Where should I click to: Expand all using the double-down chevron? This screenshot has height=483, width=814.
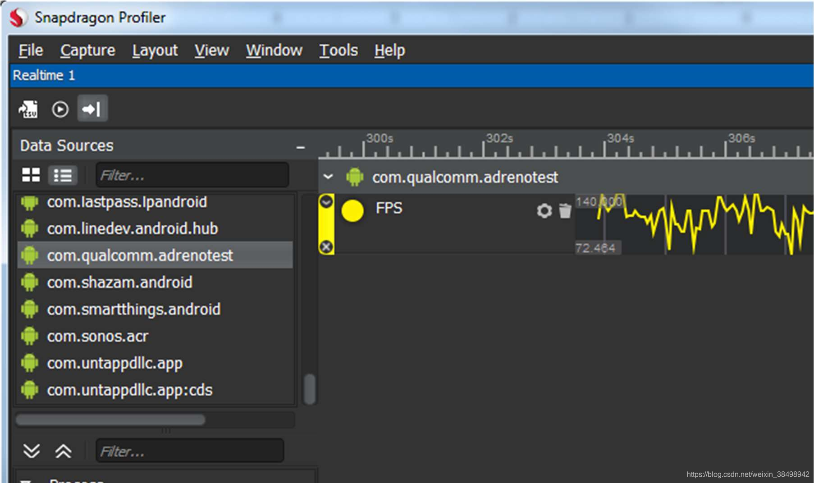(32, 451)
